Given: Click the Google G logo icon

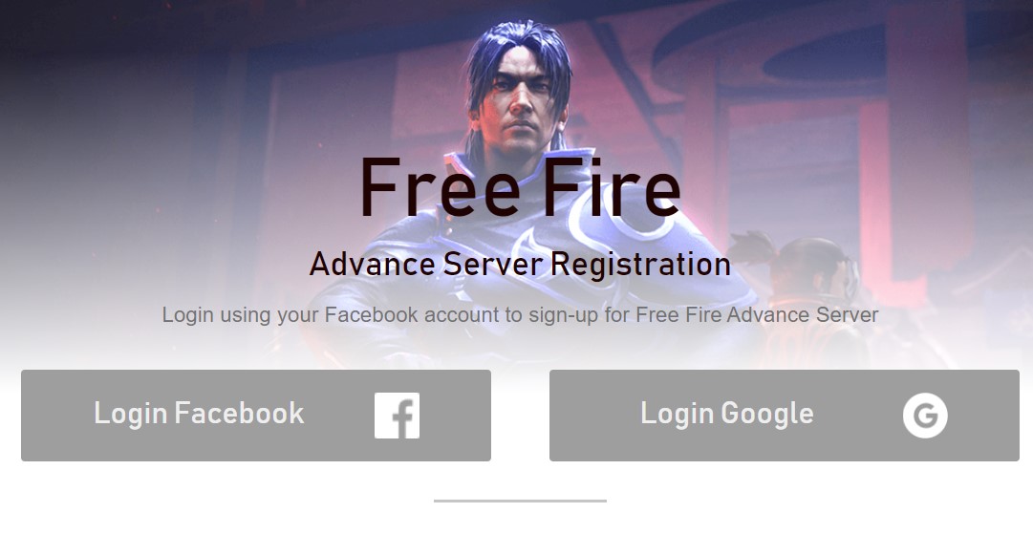Looking at the screenshot, I should click(925, 416).
